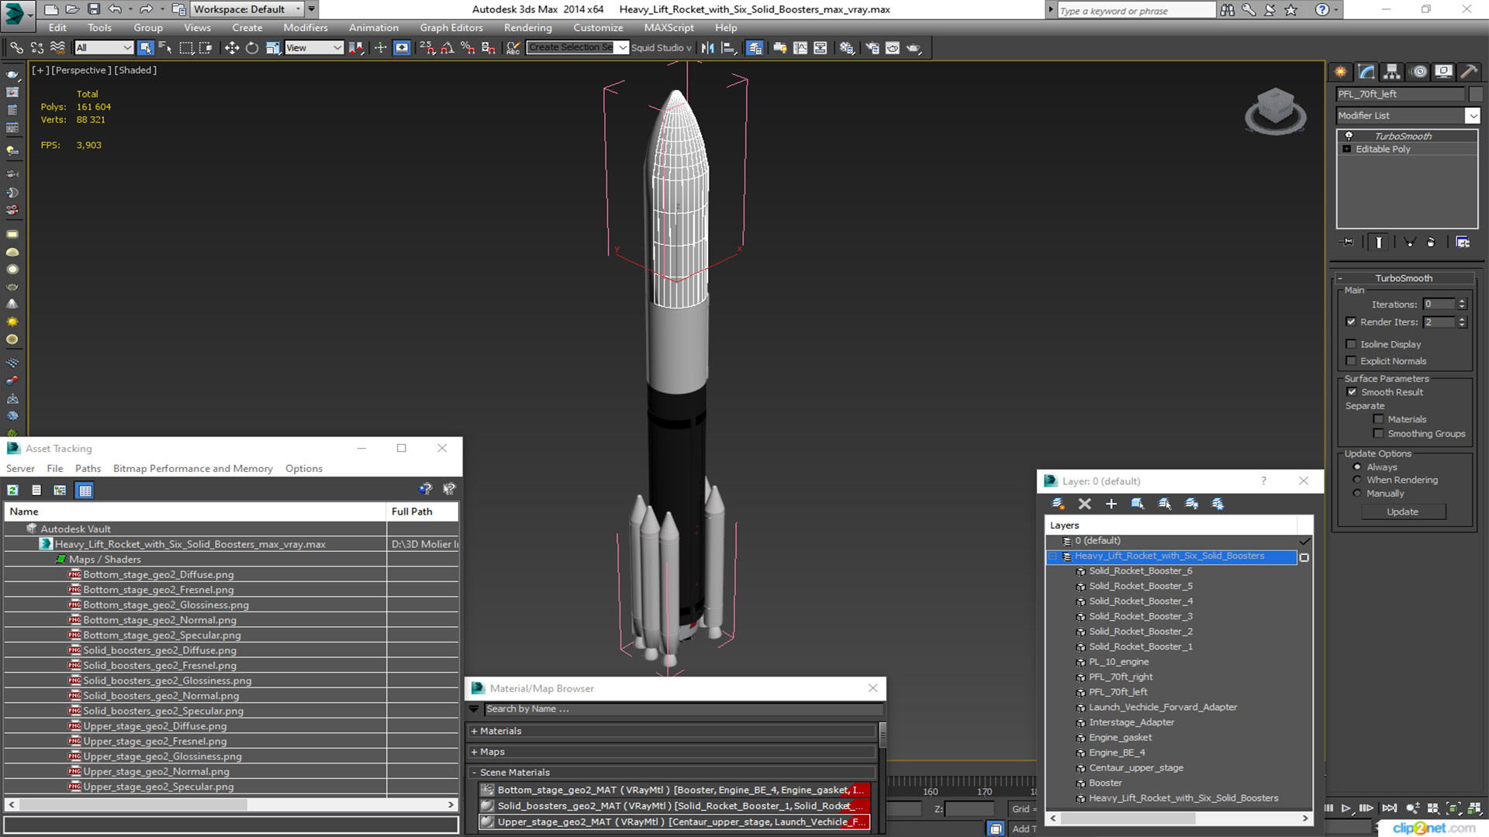The width and height of the screenshot is (1489, 837).
Task: Open the Manage Layers toolbar icon
Action: [x=755, y=48]
